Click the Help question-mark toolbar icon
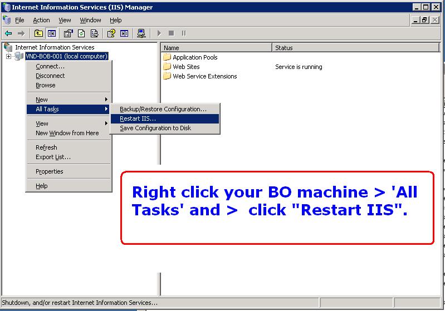 111,33
